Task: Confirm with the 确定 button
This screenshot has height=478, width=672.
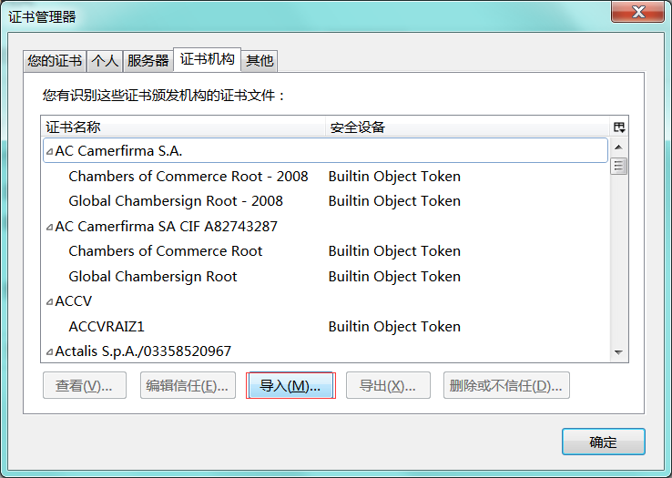Action: [604, 442]
